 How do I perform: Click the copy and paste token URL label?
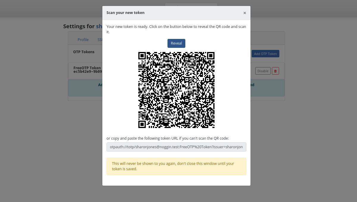168,138
